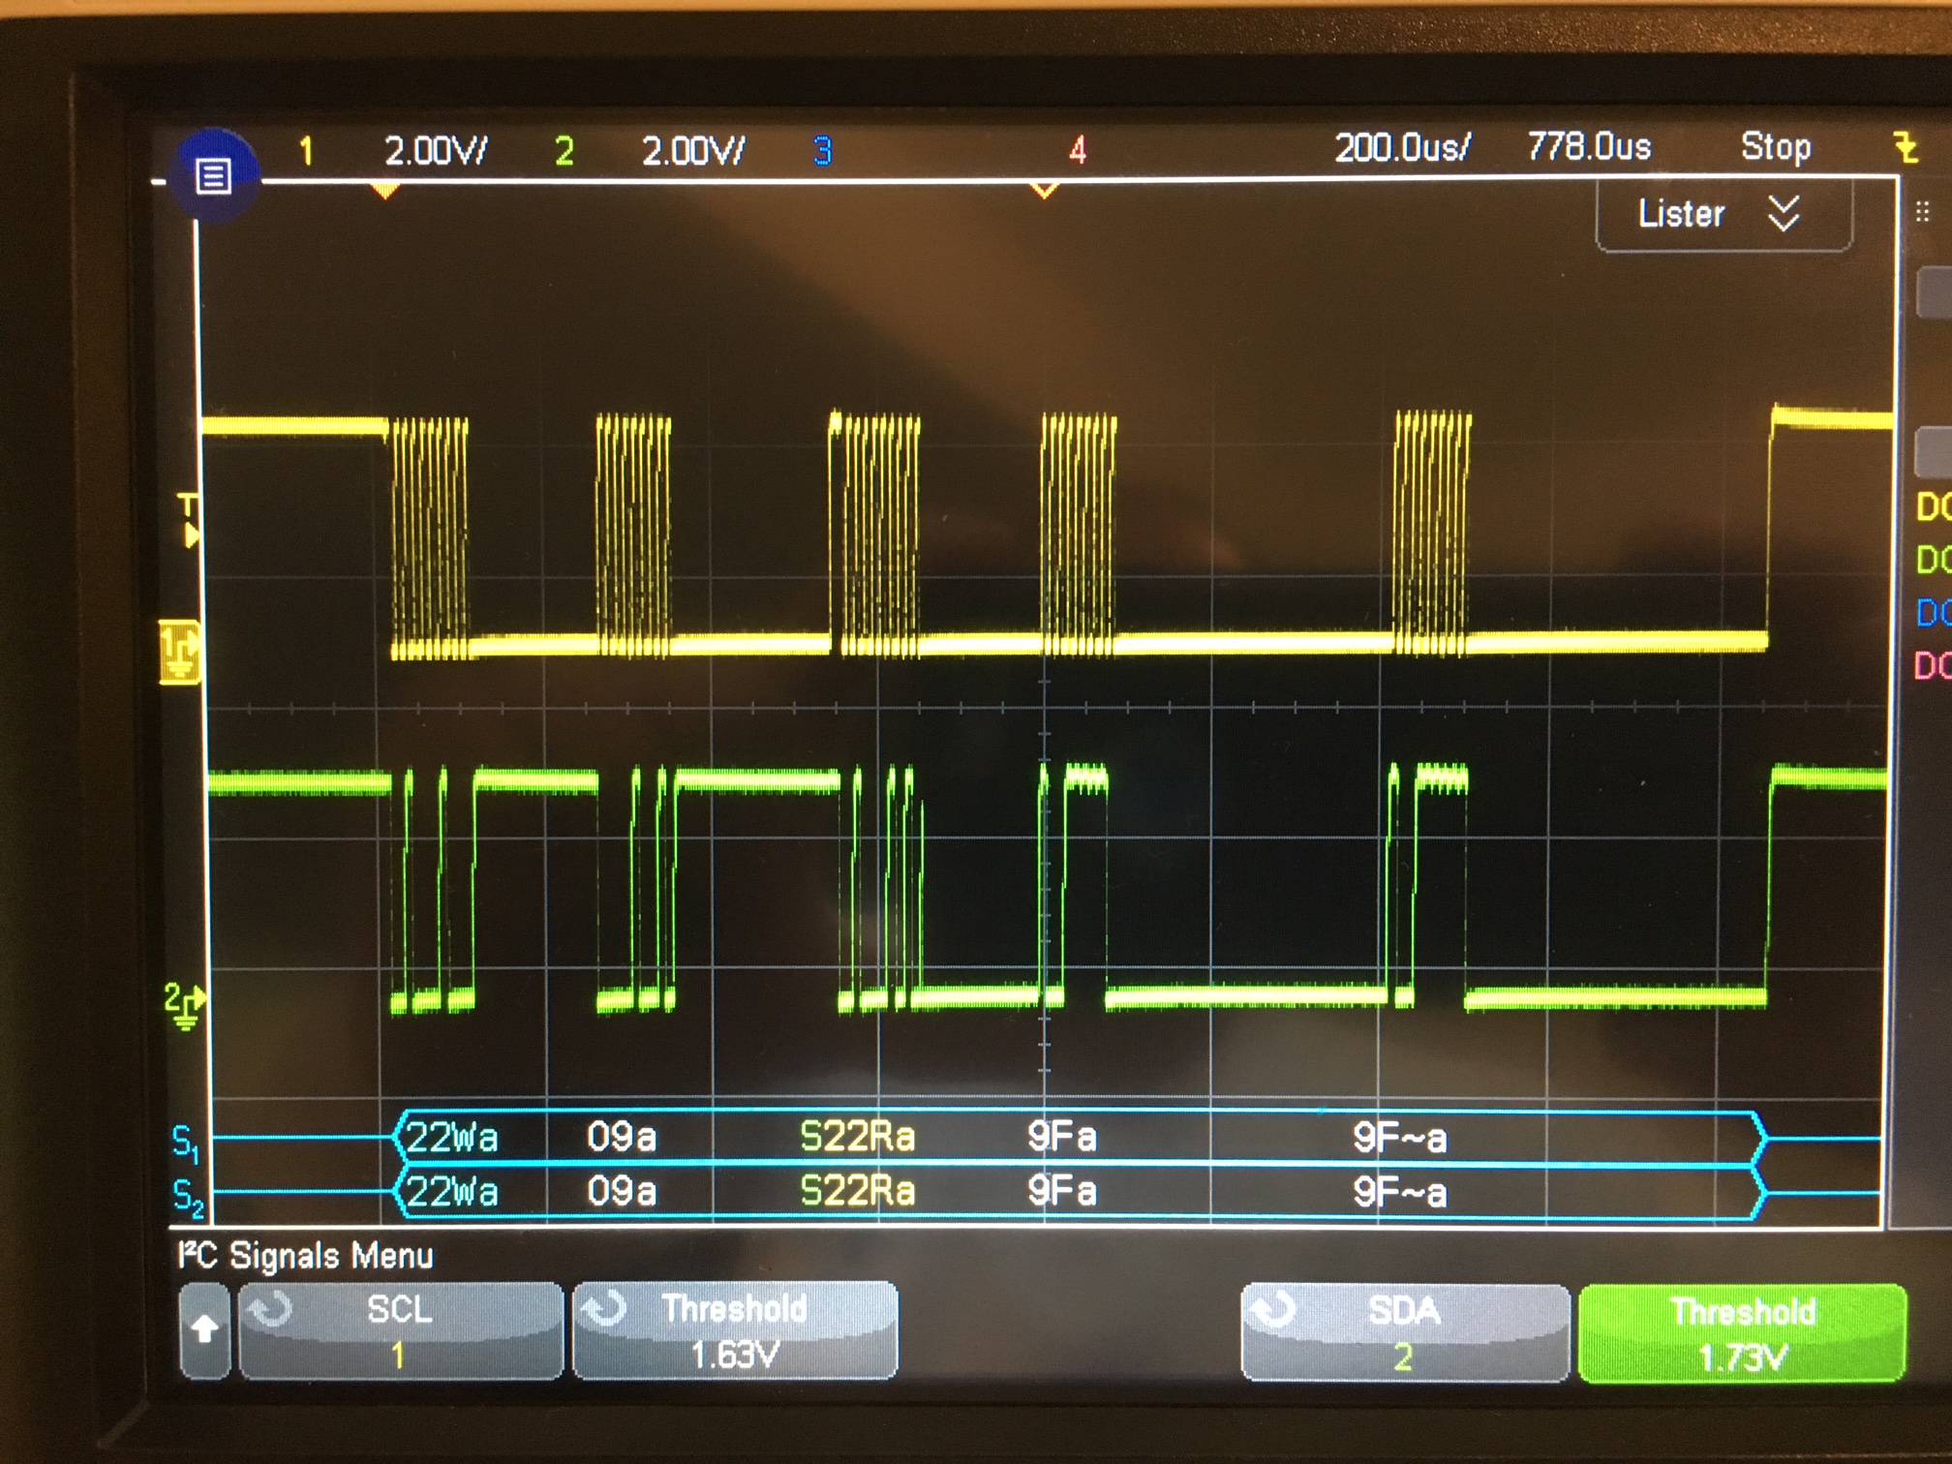The width and height of the screenshot is (1952, 1464).
Task: Enable channel 3 in header
Action: 821,150
